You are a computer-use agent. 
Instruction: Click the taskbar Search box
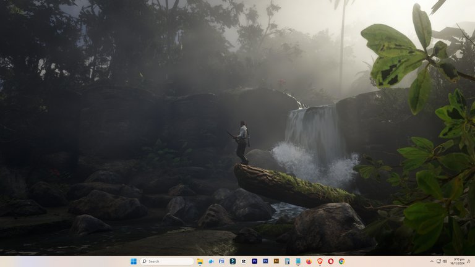click(x=167, y=261)
